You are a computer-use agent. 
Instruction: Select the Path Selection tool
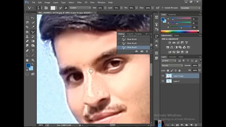(x=27, y=55)
